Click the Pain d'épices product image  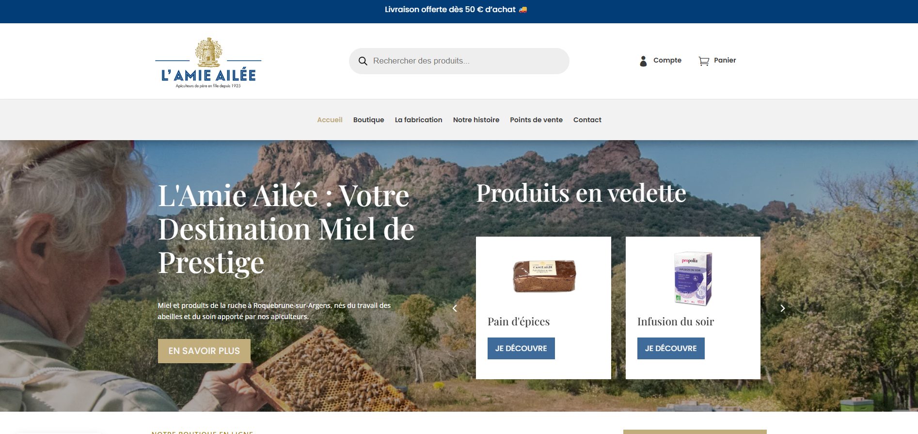click(x=544, y=276)
